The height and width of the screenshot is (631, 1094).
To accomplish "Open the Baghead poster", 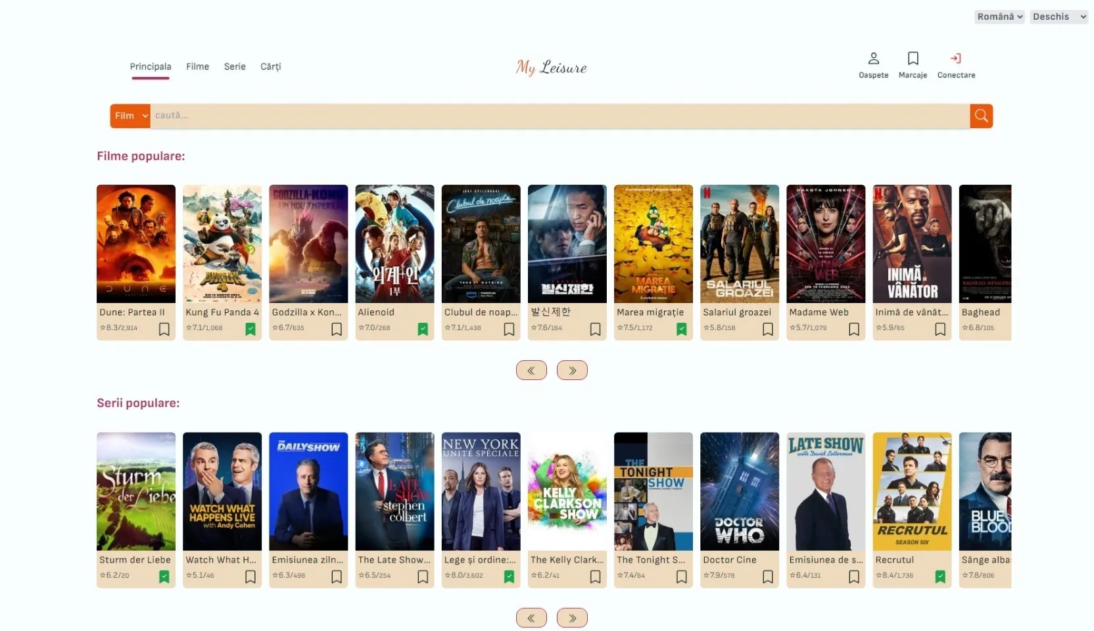I will point(985,244).
